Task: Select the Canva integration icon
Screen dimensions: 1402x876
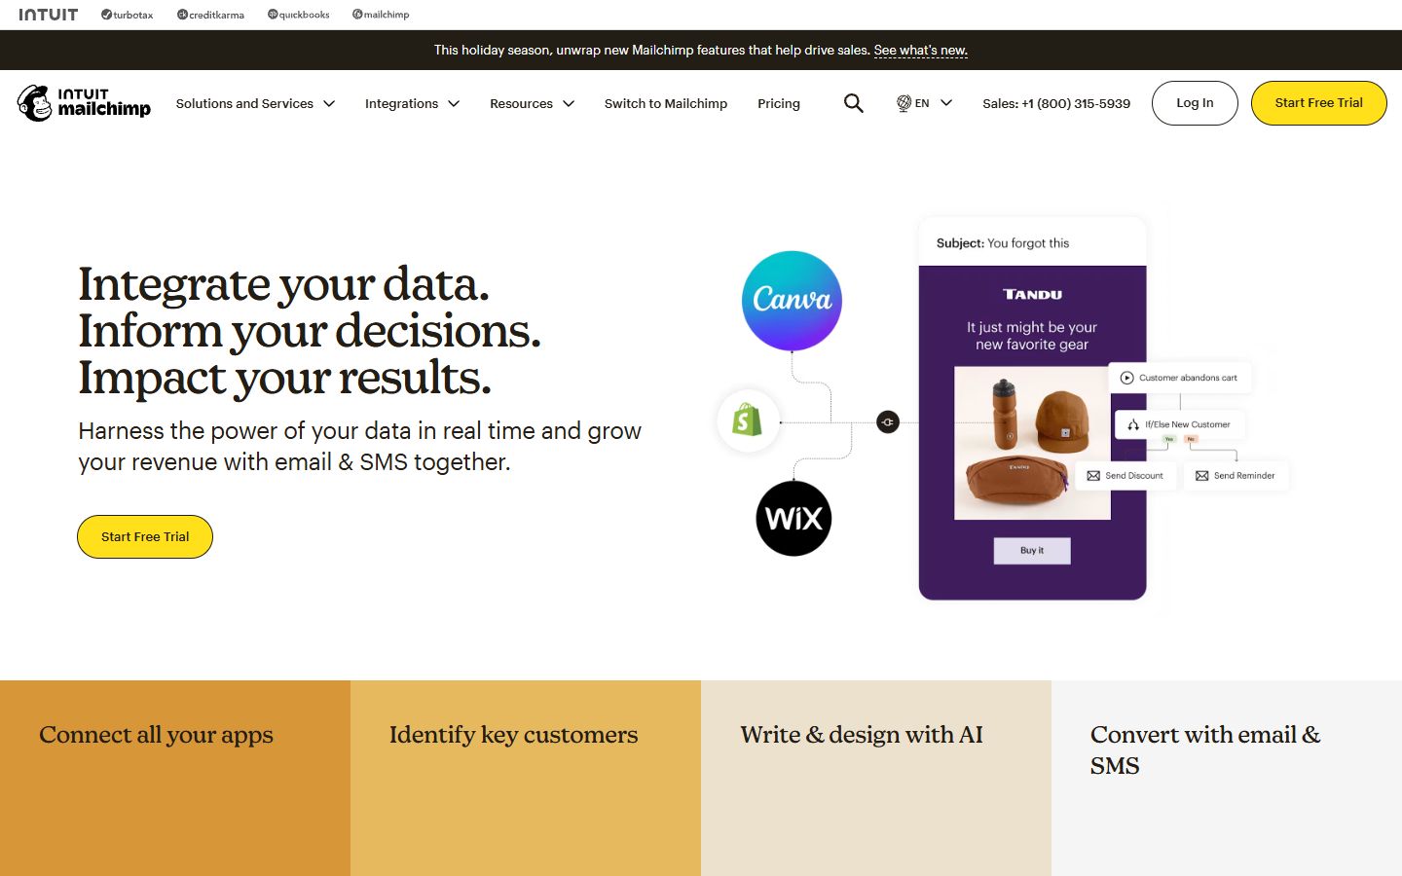Action: (791, 300)
